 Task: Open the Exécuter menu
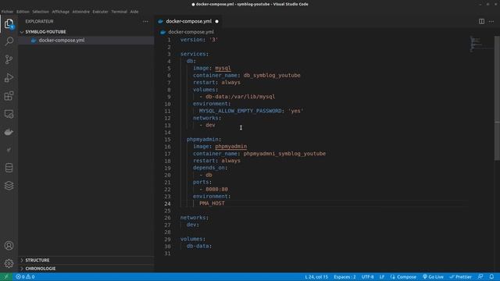(101, 12)
